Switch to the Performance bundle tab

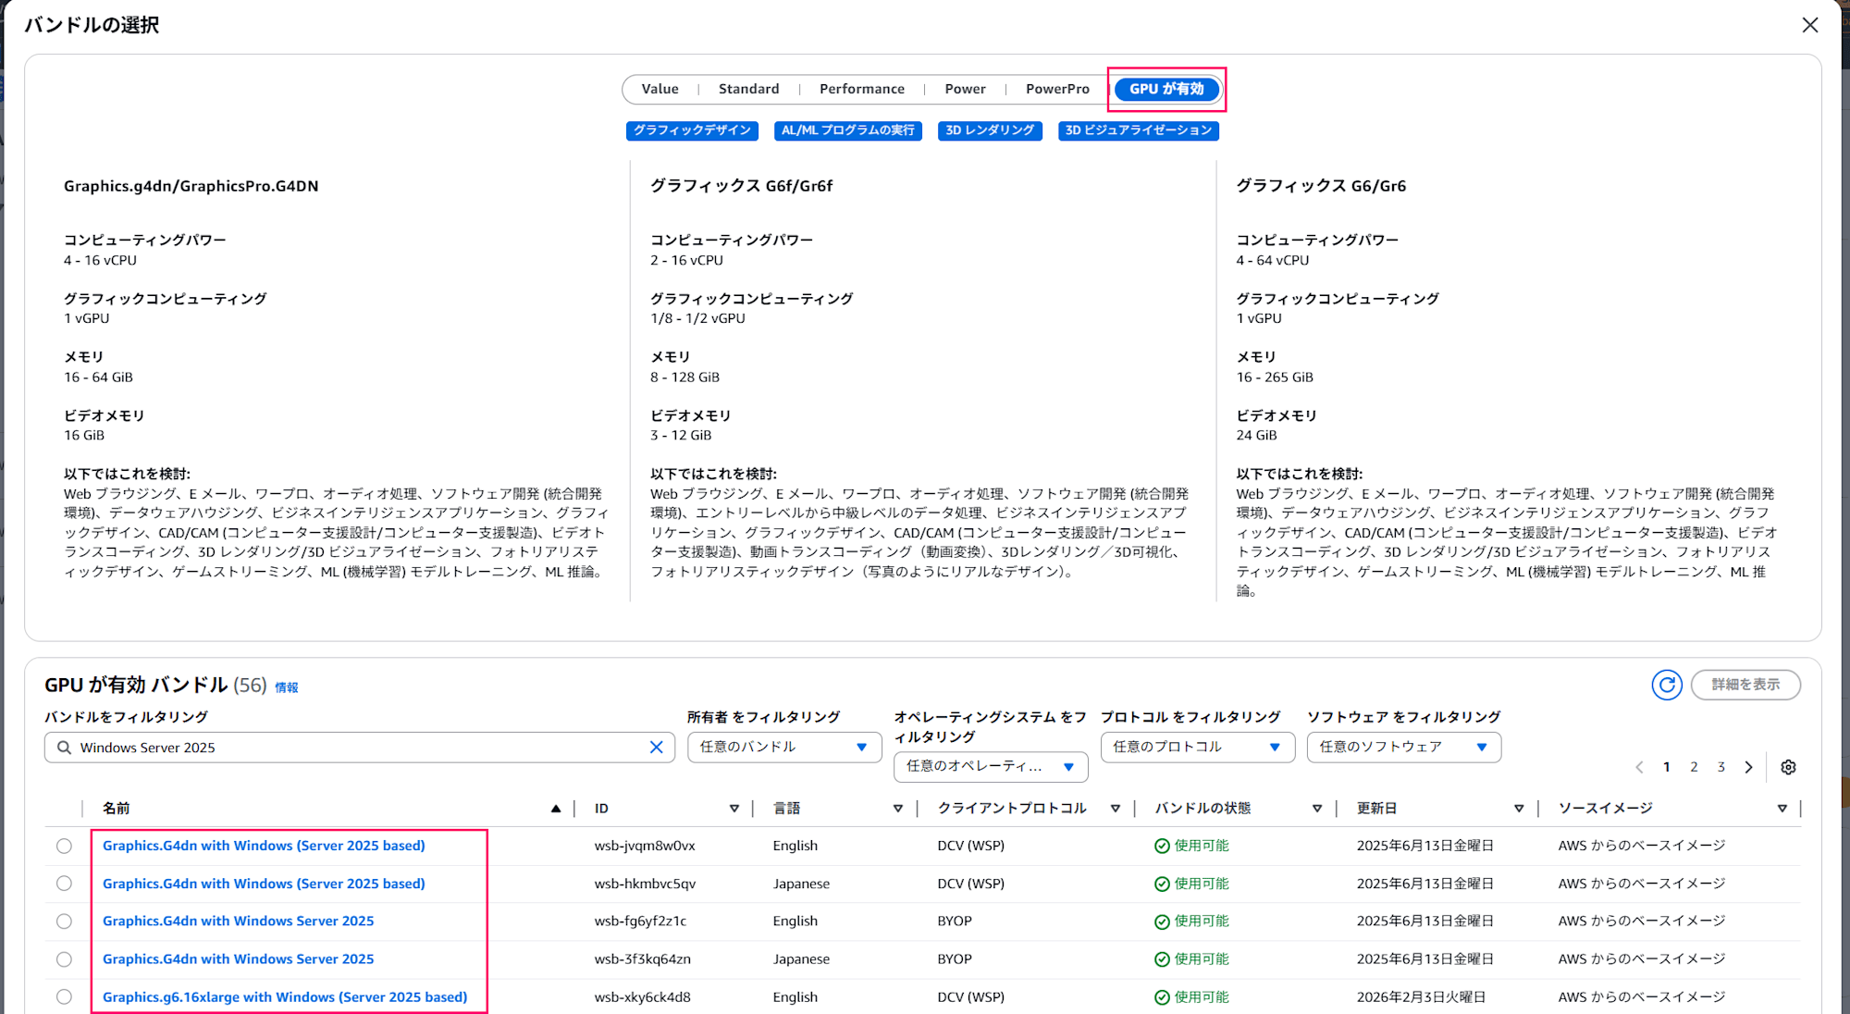click(x=861, y=89)
